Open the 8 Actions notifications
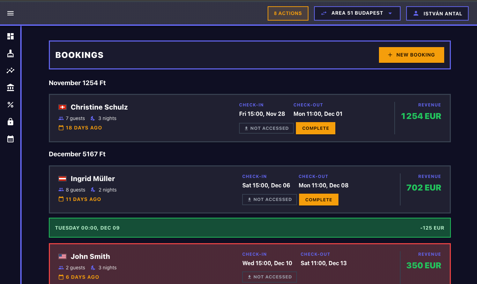Image resolution: width=477 pixels, height=284 pixels. tap(288, 14)
